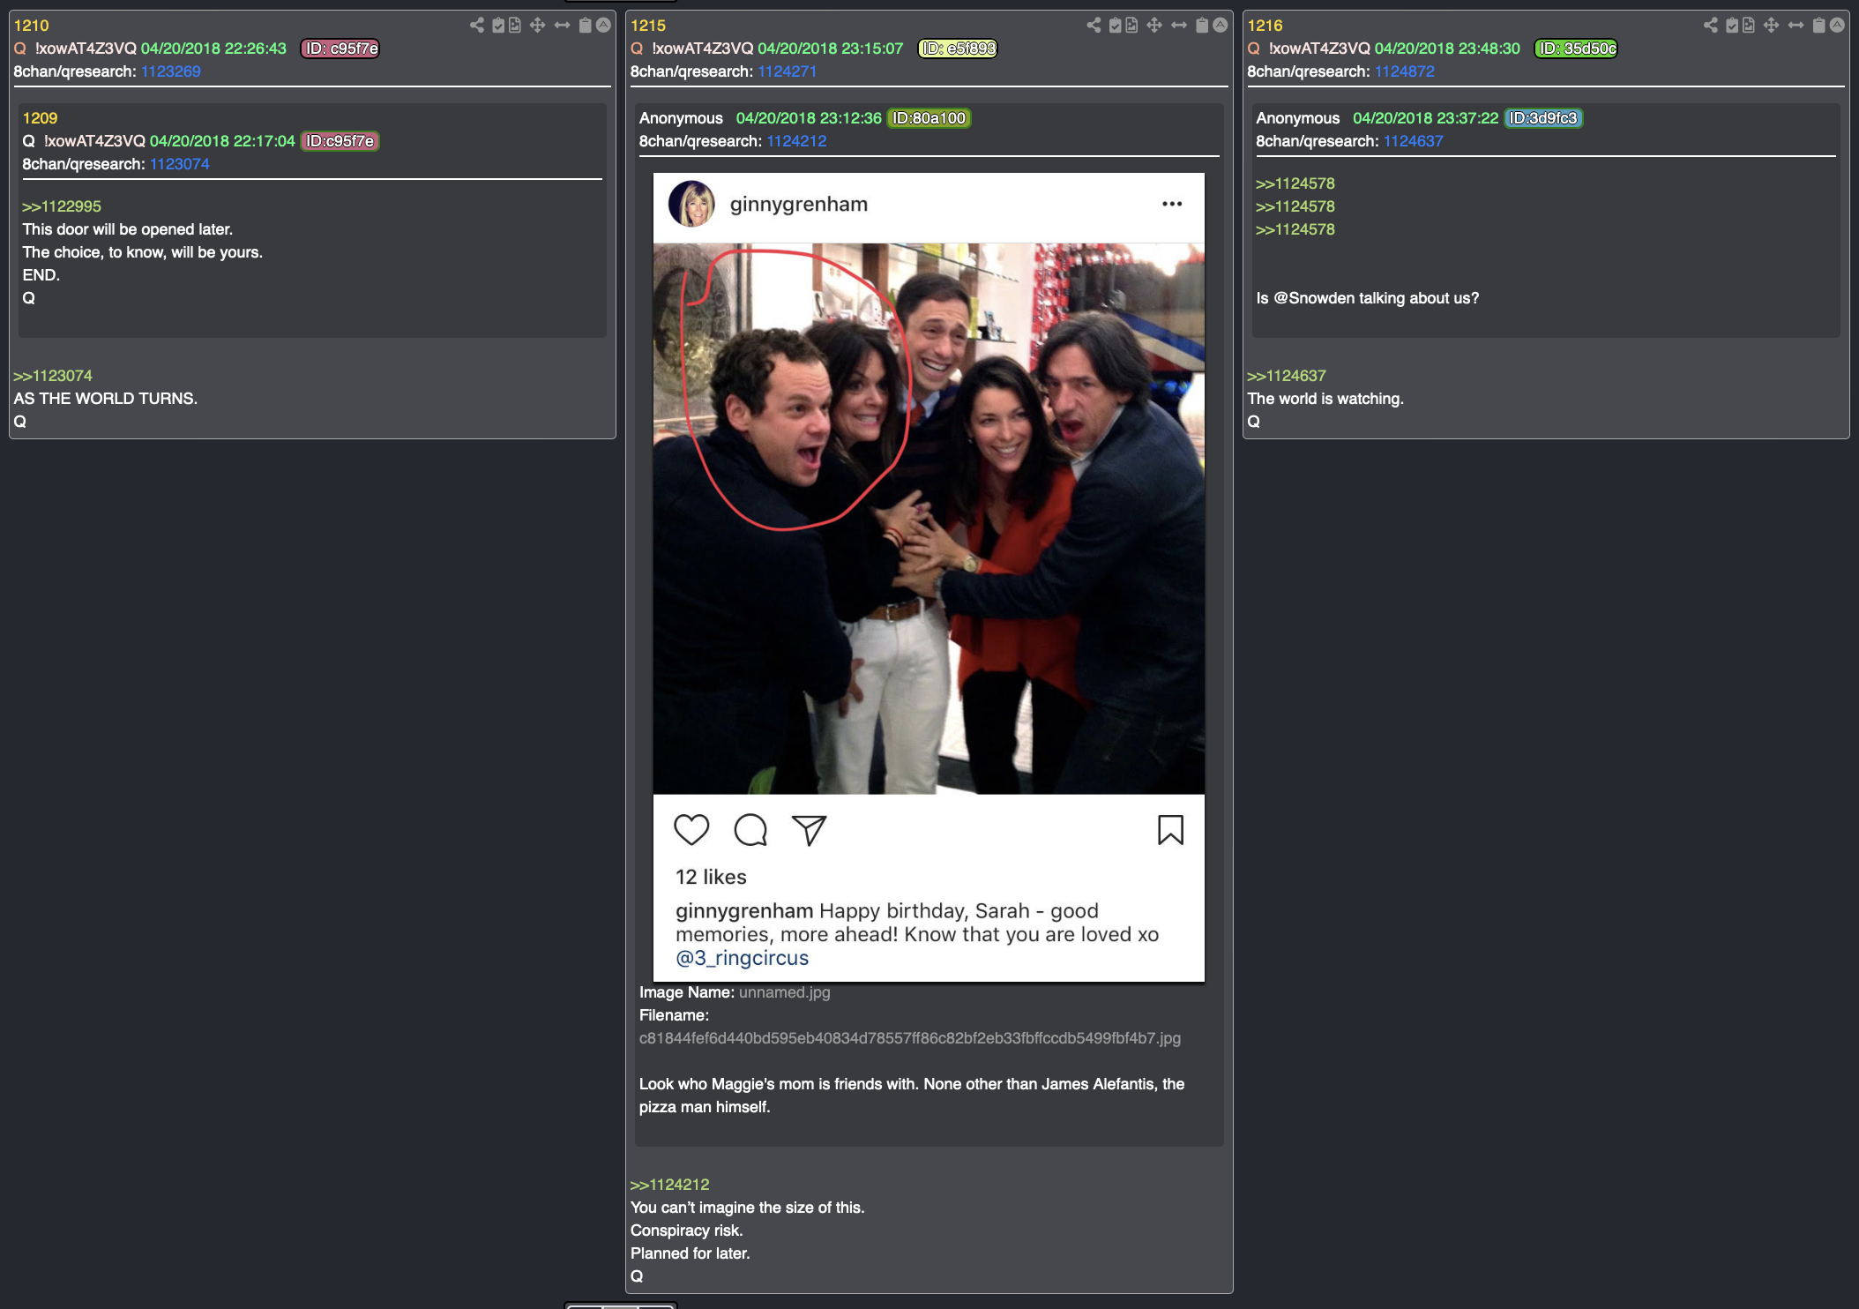The width and height of the screenshot is (1859, 1309).
Task: Share post 1216 using the share icon
Action: click(x=1711, y=25)
